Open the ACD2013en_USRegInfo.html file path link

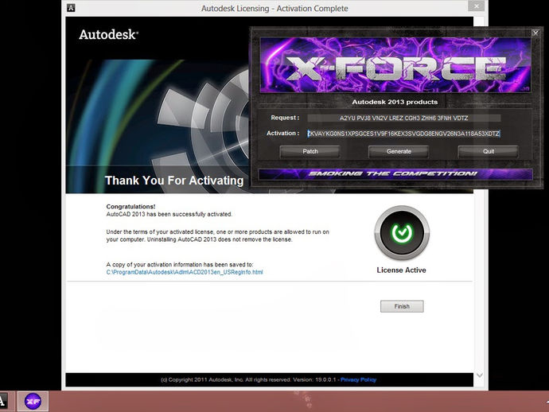[185, 272]
